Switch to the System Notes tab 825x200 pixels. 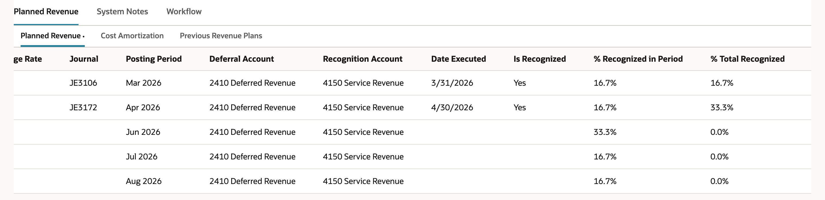[x=122, y=12]
